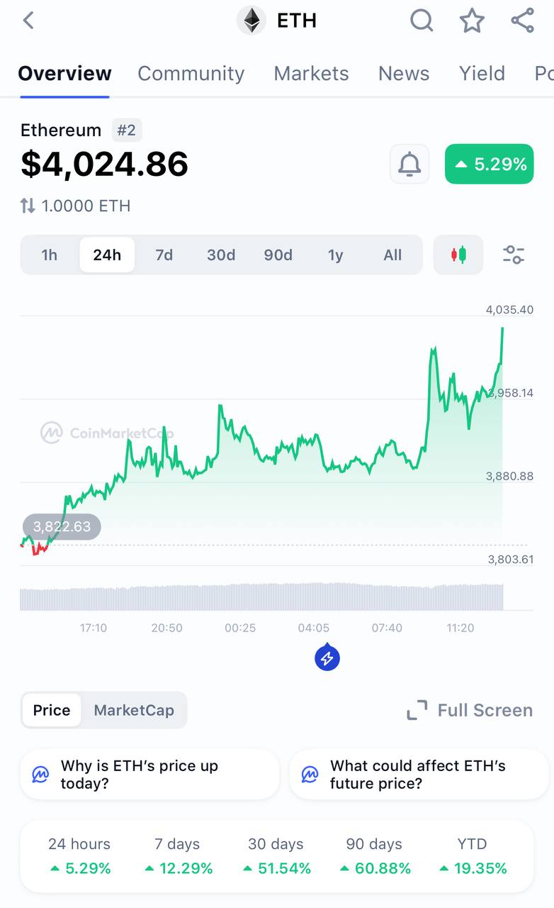Open the Markets tab
The image size is (554, 908).
(x=311, y=73)
